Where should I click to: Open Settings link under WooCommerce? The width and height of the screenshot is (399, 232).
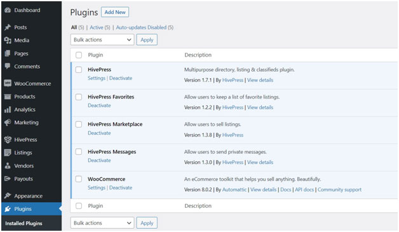pos(97,188)
